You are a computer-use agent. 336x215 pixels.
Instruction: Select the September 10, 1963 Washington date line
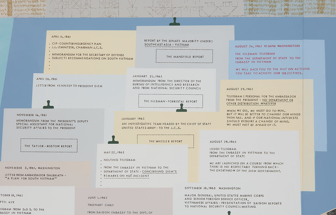(x=212, y=188)
